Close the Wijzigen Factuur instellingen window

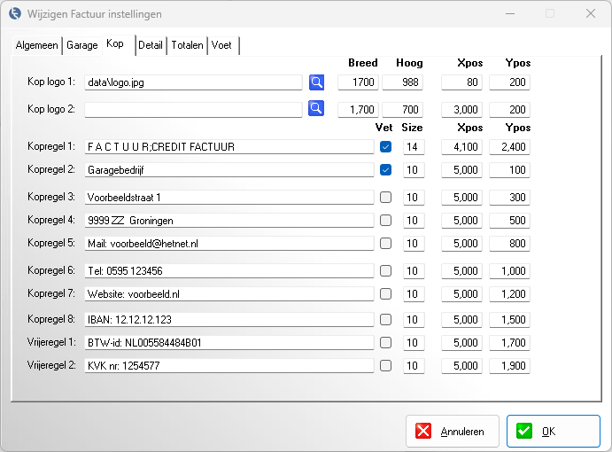590,14
